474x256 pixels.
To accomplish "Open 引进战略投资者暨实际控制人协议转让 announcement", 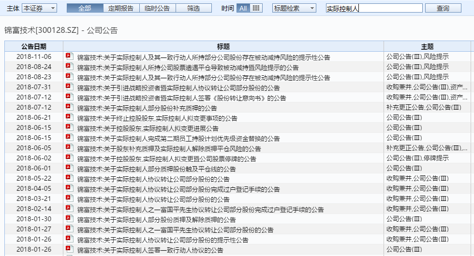I will pyautogui.click(x=178, y=87).
